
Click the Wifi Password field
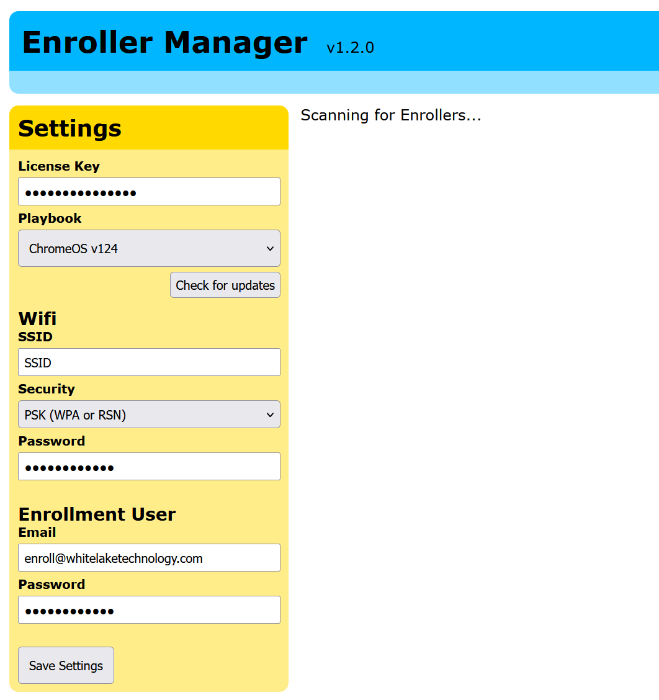point(149,467)
